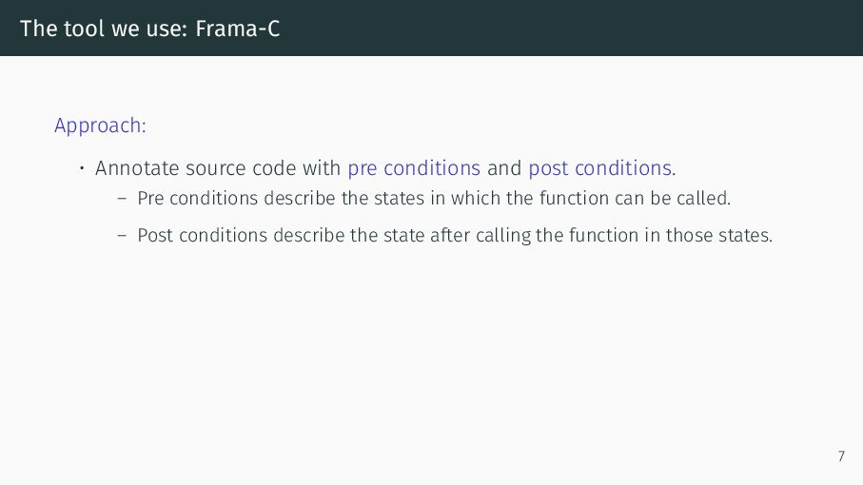Click the highlighted 'post conditions' text
The width and height of the screenshot is (863, 485).
(600, 167)
